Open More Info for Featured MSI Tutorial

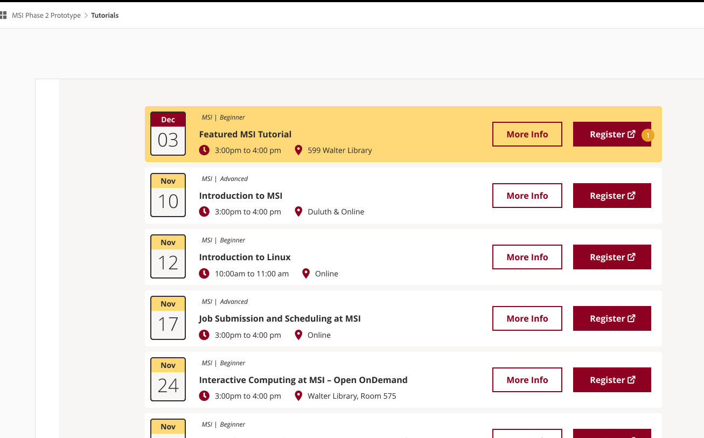click(527, 134)
